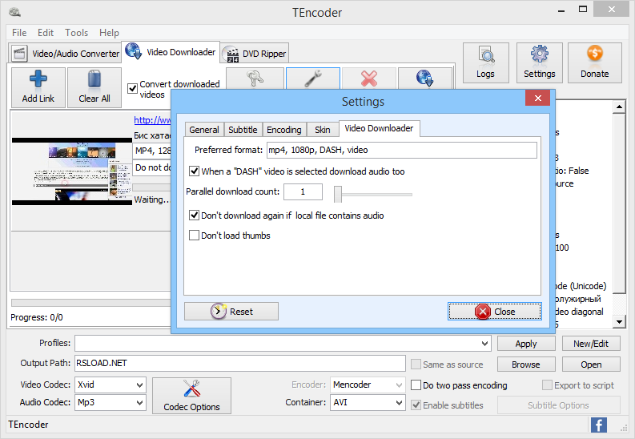Image resolution: width=635 pixels, height=439 pixels.
Task: Switch to DVD Ripper tab
Action: coord(255,54)
